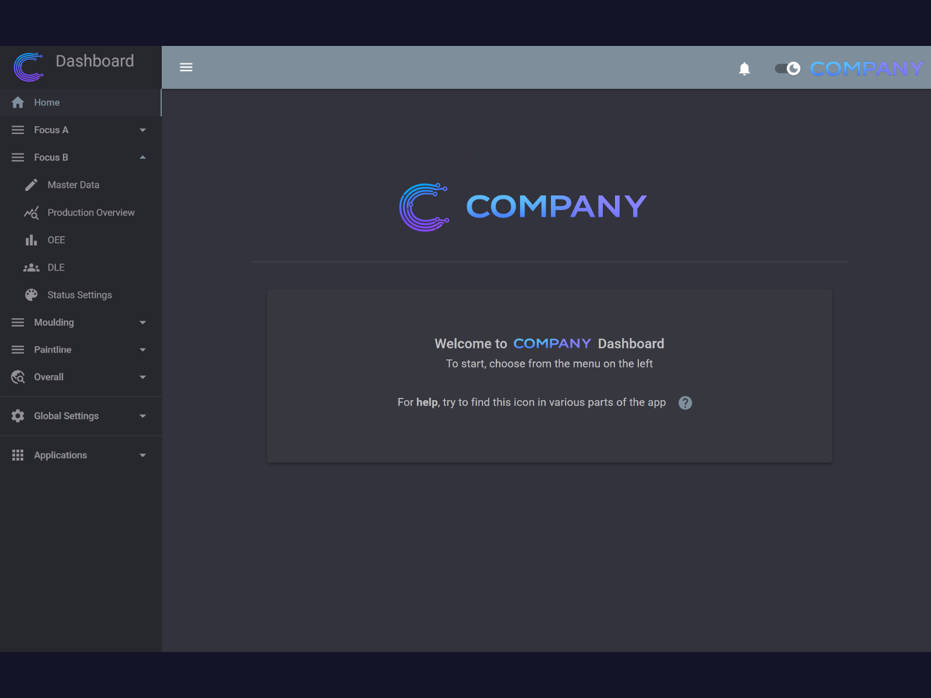Click the COMPANY logo above the welcome card

click(x=522, y=205)
